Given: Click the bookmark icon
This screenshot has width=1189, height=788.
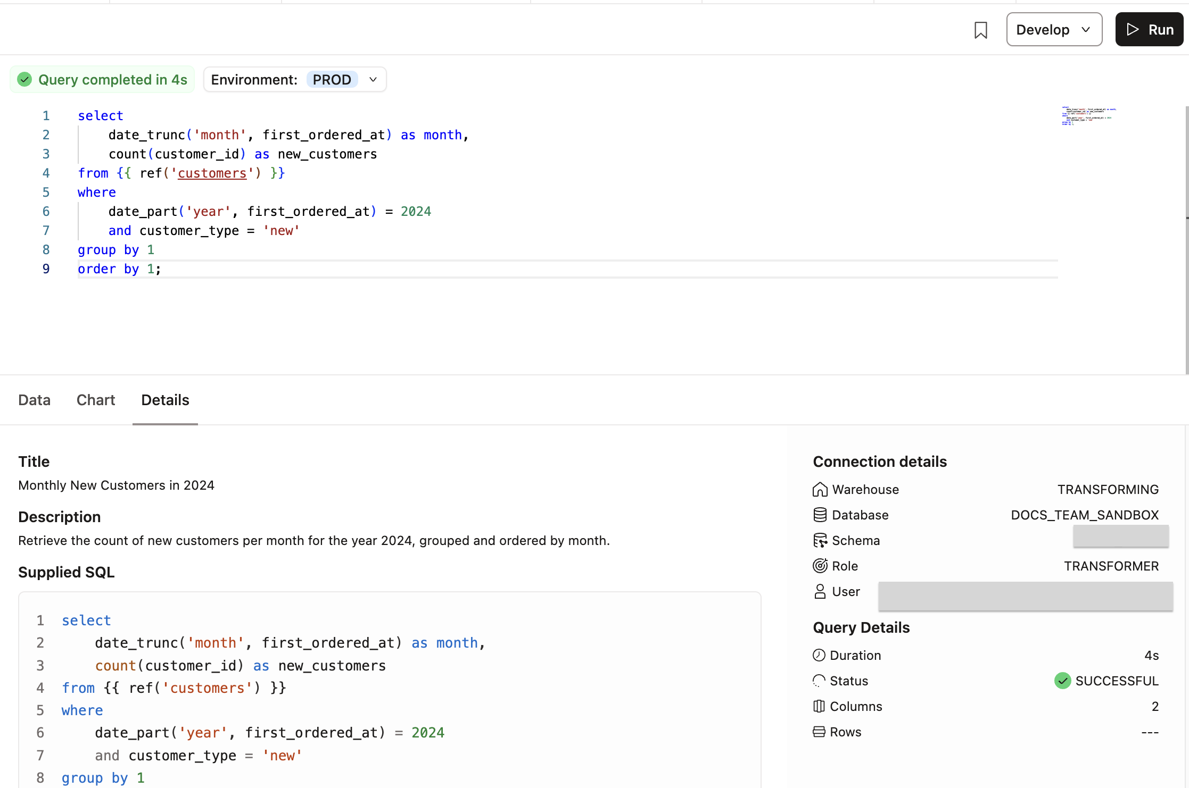Looking at the screenshot, I should pyautogui.click(x=980, y=30).
